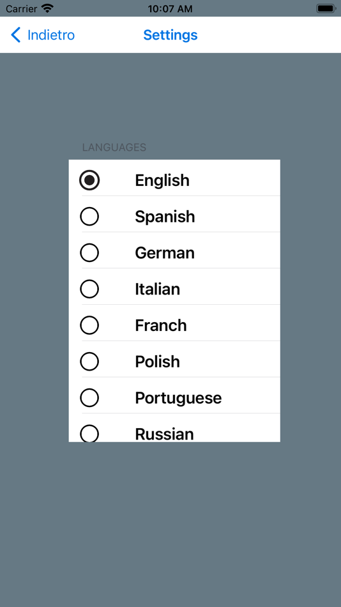Select the Spanish radio button

click(x=89, y=217)
